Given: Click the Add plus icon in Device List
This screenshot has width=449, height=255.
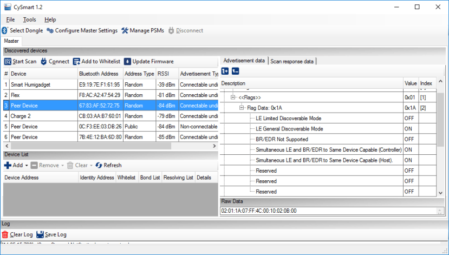Looking at the screenshot, I should [8, 166].
